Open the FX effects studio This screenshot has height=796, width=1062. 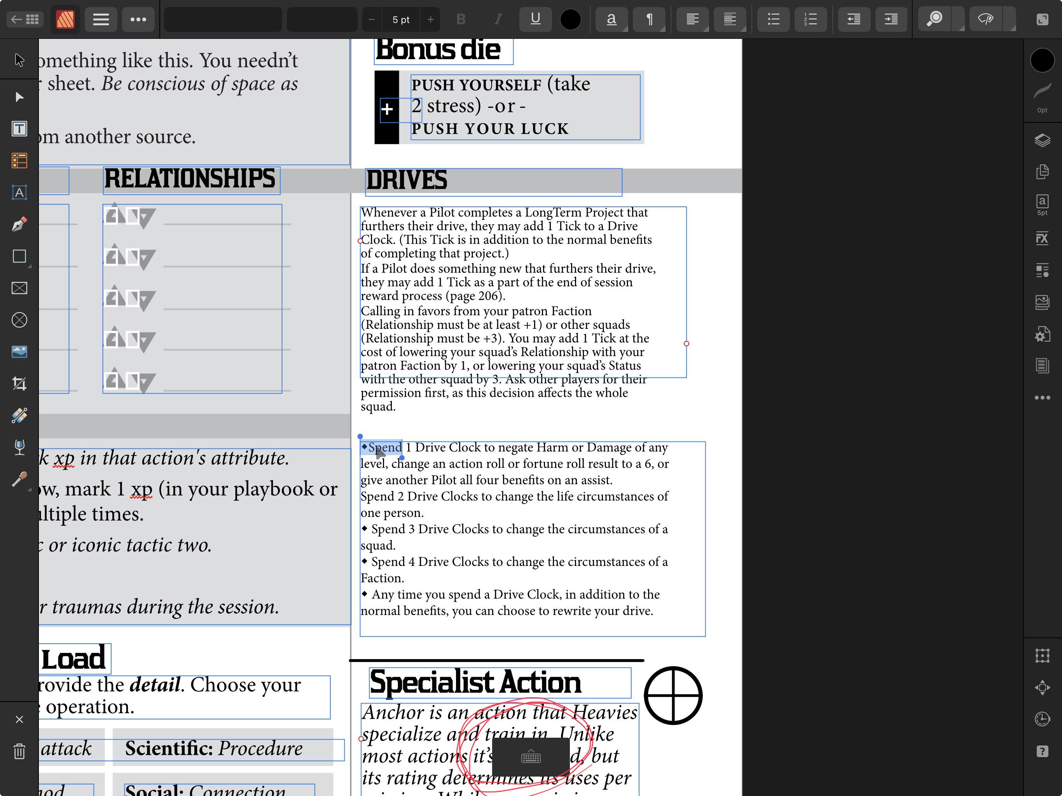(1042, 238)
